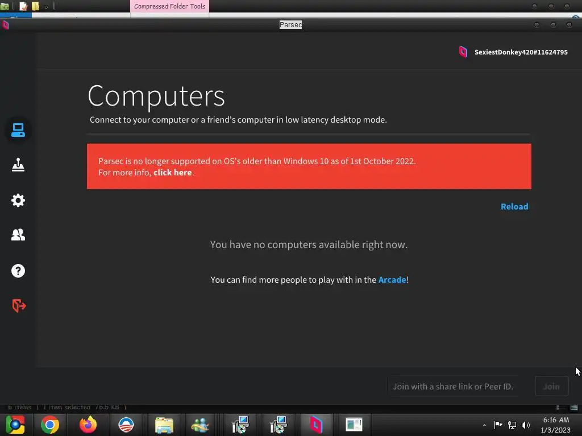Click Explorer's New Folder quick access icon

(35, 6)
